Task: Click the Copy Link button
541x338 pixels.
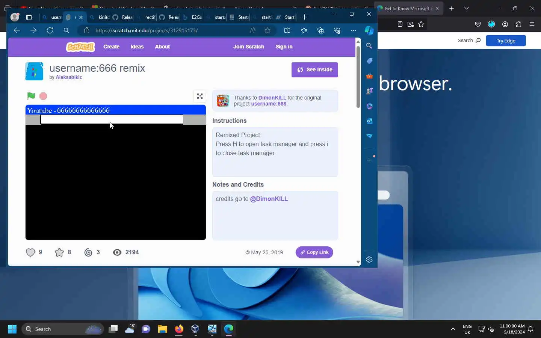Action: tap(314, 252)
